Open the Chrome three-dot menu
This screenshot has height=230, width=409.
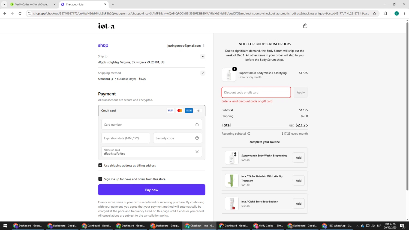pyautogui.click(x=404, y=13)
